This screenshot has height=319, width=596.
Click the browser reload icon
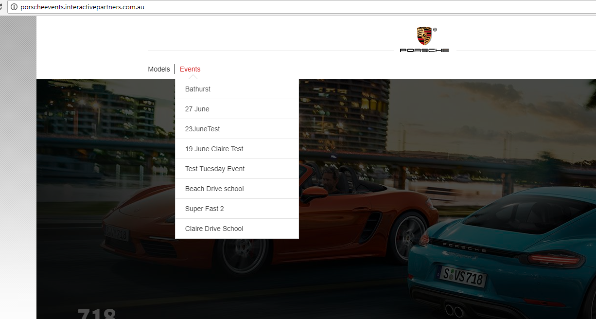pyautogui.click(x=1, y=7)
